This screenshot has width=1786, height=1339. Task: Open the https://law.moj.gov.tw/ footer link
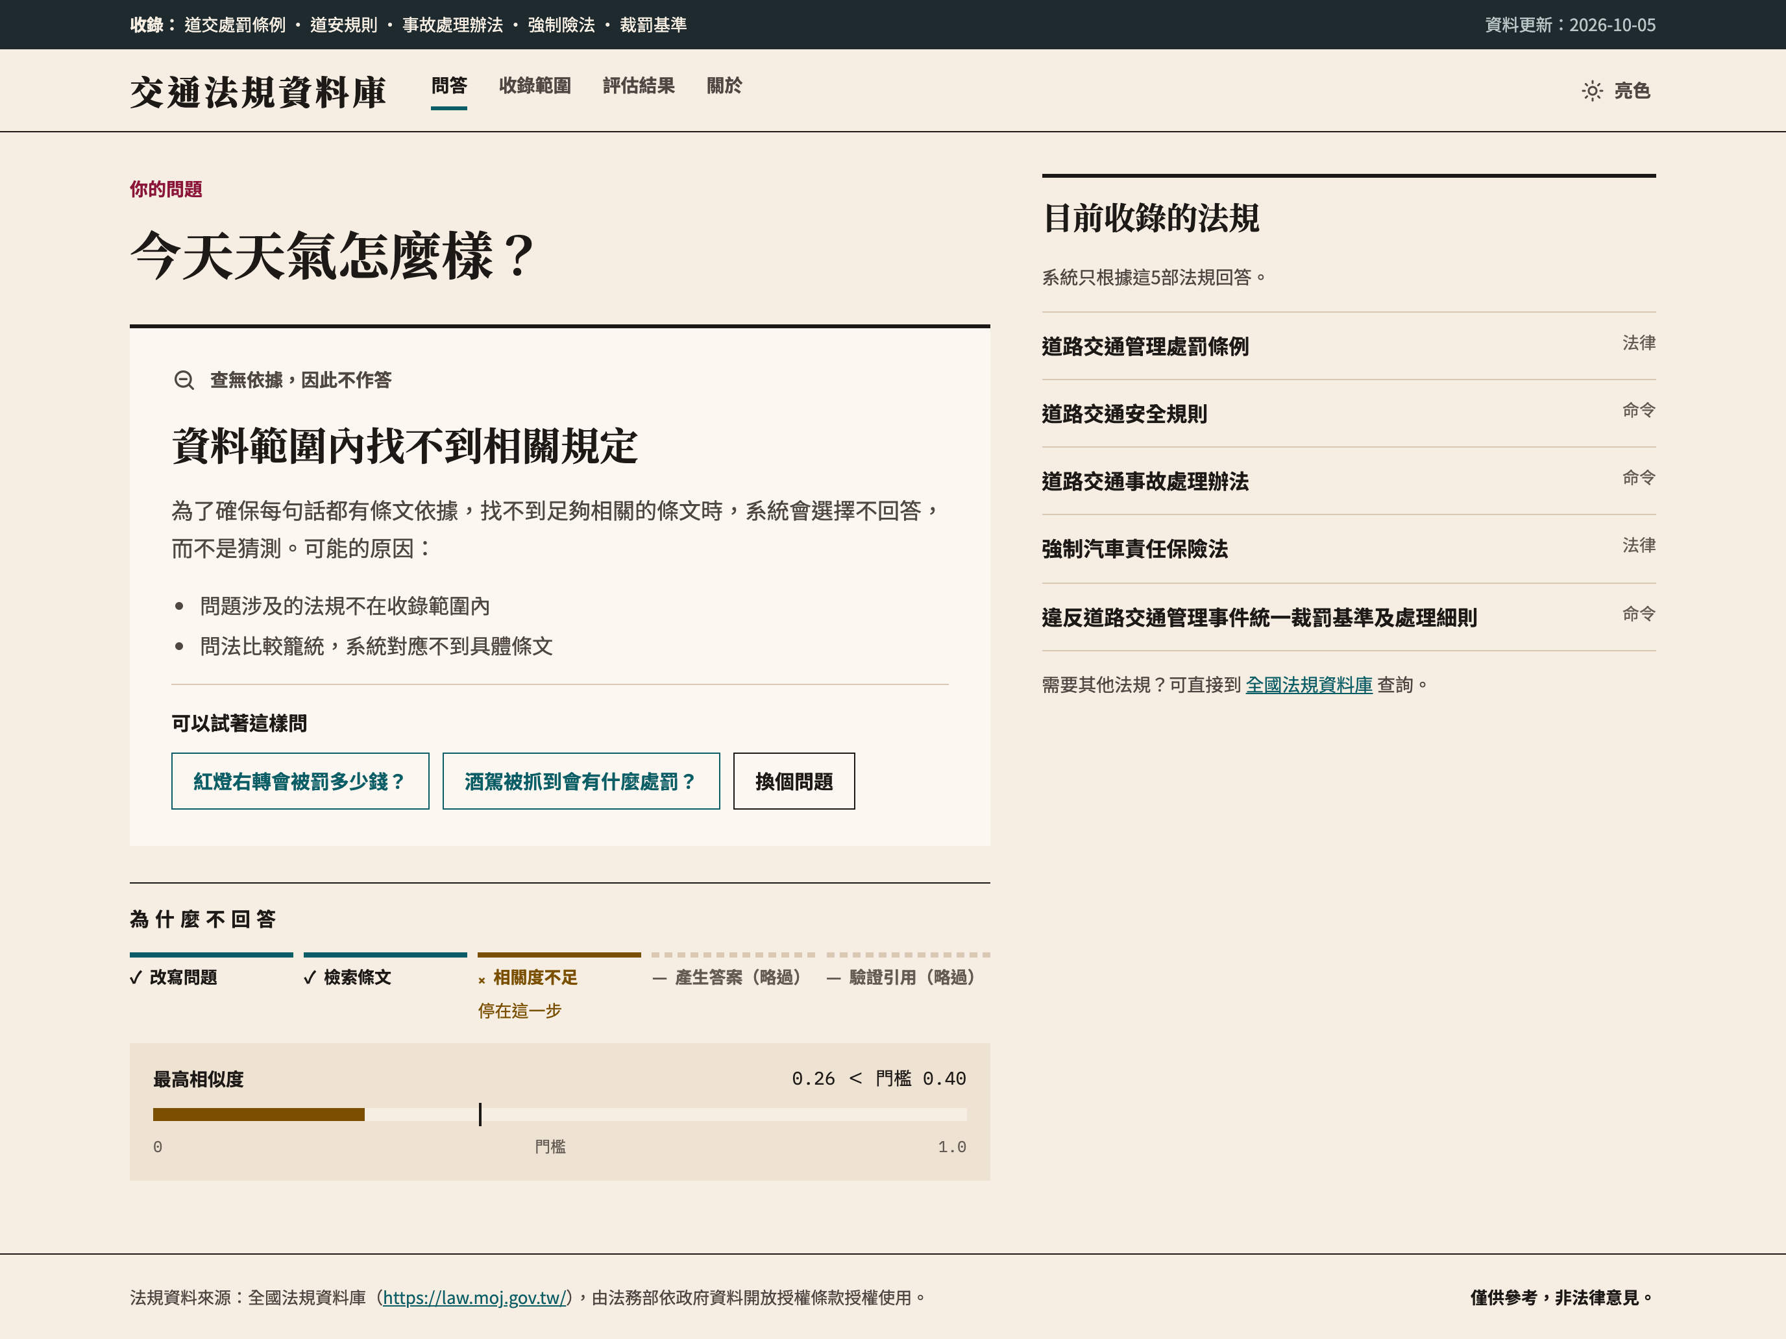[475, 1298]
